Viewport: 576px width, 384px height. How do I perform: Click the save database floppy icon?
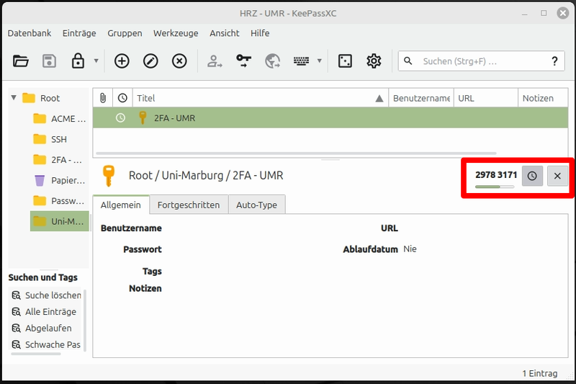coord(49,61)
